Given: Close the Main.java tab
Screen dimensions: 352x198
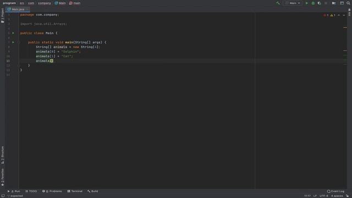Looking at the screenshot, I should click(x=28, y=9).
